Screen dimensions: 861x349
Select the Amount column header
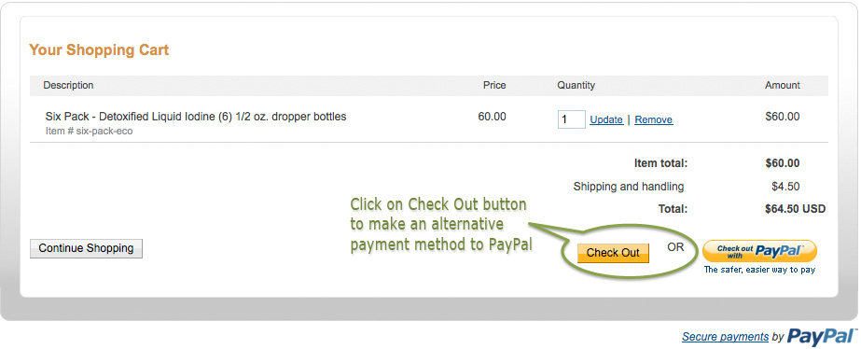coord(783,85)
